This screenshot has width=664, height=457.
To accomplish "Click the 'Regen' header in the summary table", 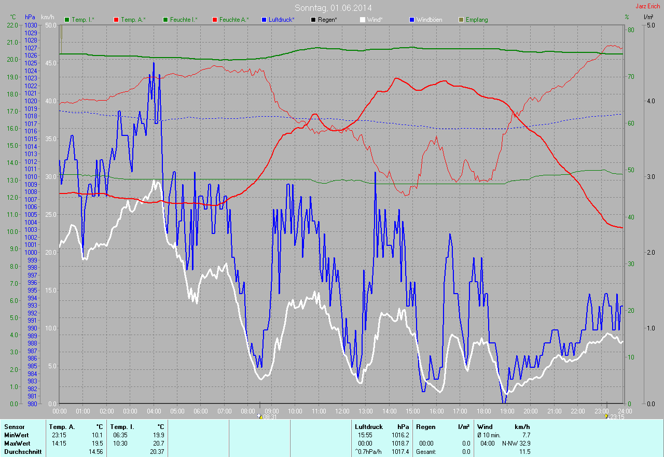I will (x=425, y=427).
